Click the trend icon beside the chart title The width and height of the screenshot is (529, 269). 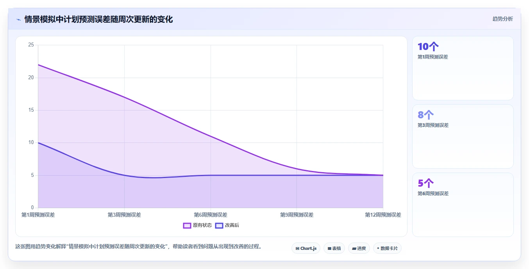[x=19, y=20]
